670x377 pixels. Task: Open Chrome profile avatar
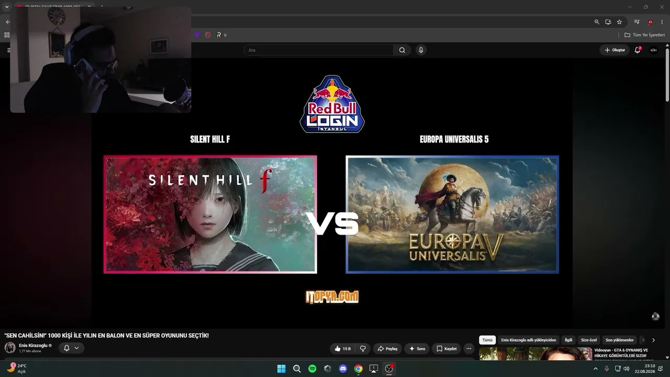tap(650, 22)
